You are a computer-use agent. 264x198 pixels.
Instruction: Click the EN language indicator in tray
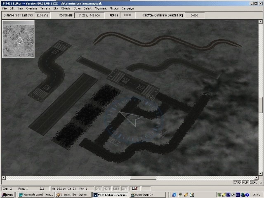[x=238, y=195]
